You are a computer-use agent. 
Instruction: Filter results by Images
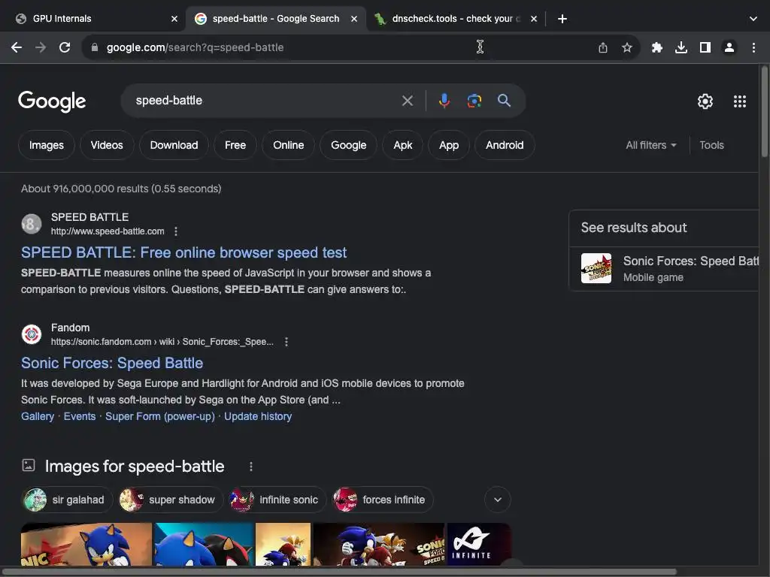coord(46,145)
